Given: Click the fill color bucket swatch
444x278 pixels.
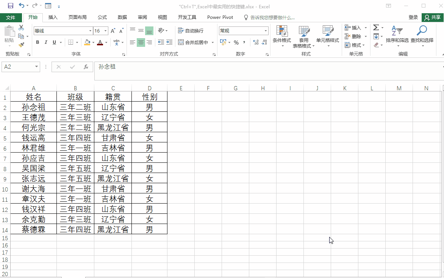Looking at the screenshot, I should pyautogui.click(x=87, y=42).
